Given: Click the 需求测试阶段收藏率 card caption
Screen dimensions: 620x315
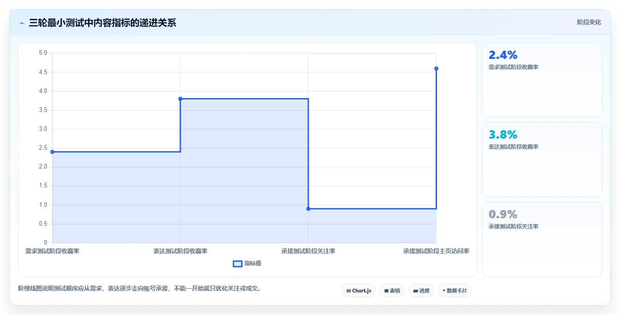Looking at the screenshot, I should coord(514,67).
